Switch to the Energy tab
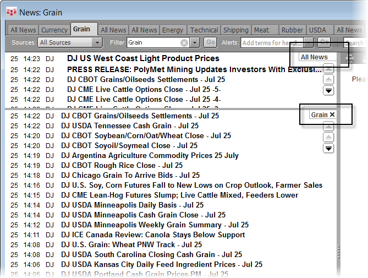Image resolution: width=368 pixels, height=278 pixels. click(173, 30)
